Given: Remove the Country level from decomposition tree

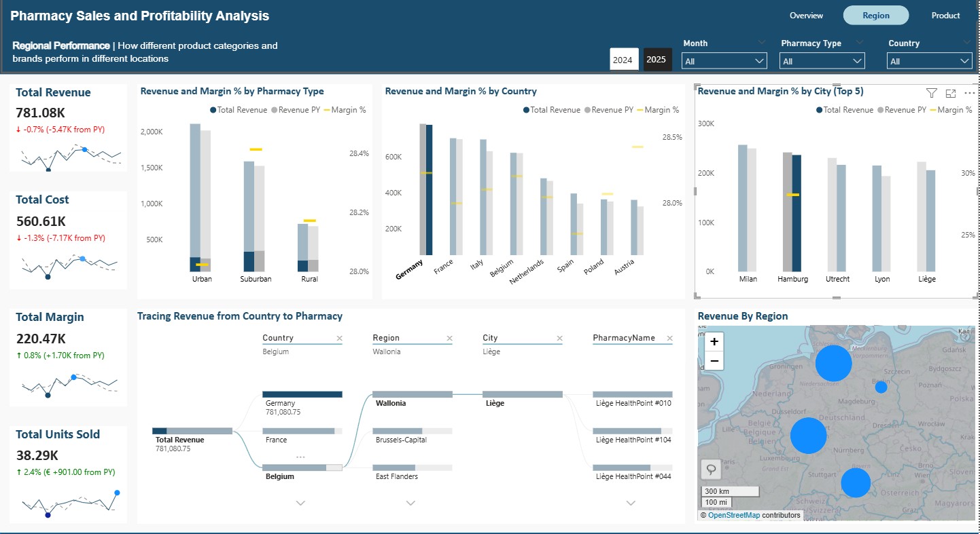Looking at the screenshot, I should pyautogui.click(x=340, y=338).
